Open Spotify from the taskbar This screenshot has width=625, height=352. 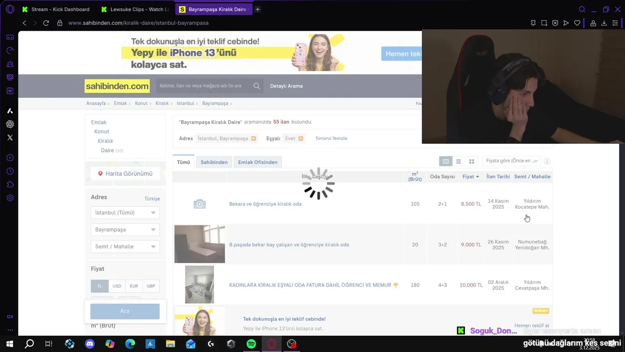point(251,344)
